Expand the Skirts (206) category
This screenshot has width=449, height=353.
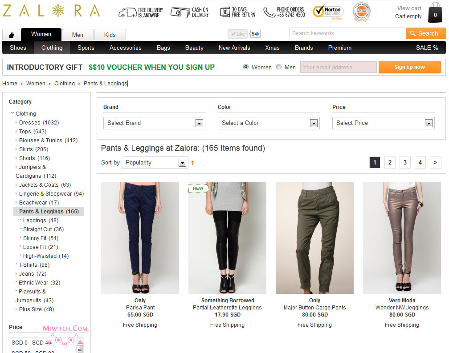point(16,149)
